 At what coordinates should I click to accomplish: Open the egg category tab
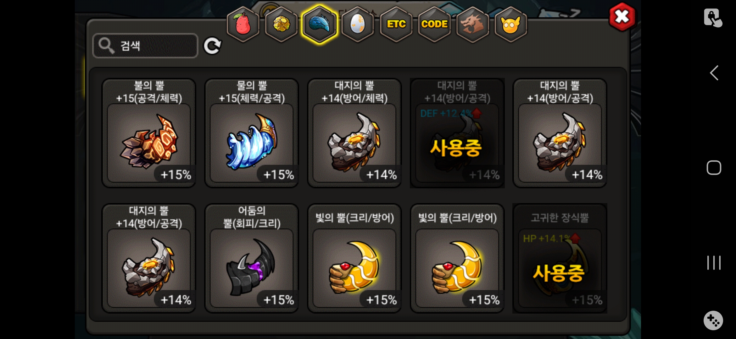pos(358,24)
